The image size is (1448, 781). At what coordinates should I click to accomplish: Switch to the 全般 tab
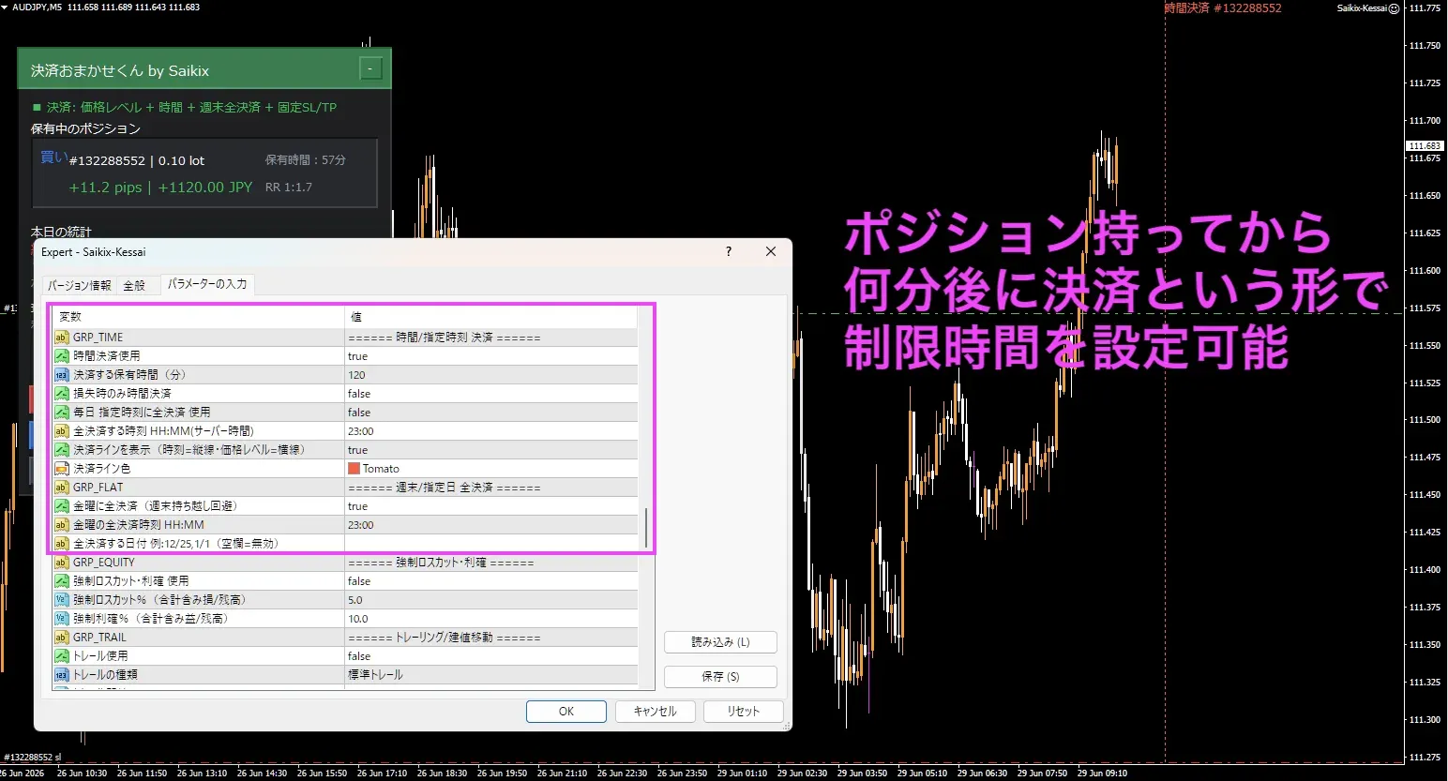point(134,285)
